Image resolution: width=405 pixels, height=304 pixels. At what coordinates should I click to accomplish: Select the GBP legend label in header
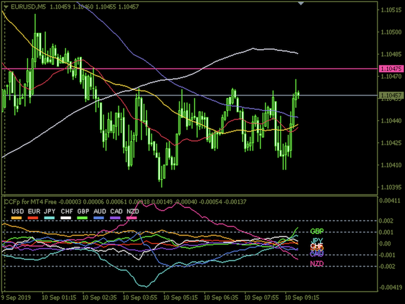(83, 211)
